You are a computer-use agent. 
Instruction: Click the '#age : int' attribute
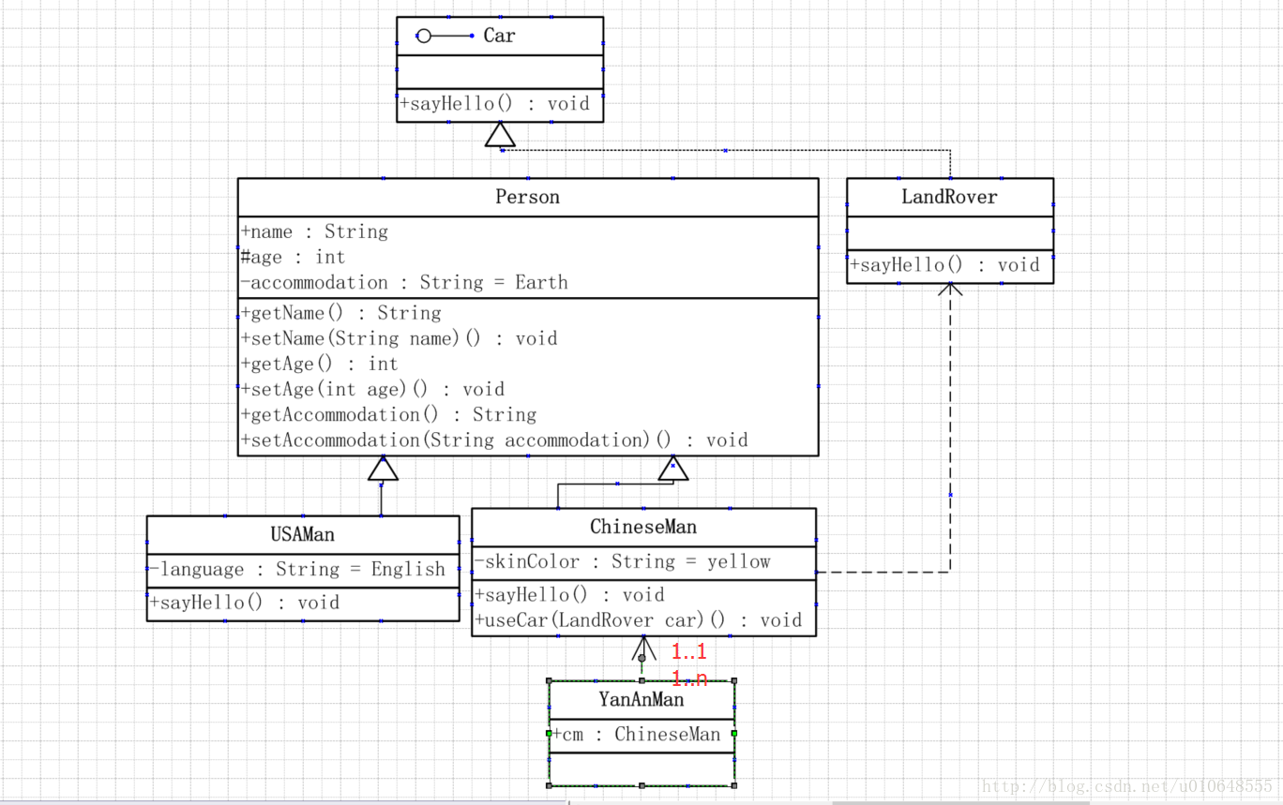293,257
